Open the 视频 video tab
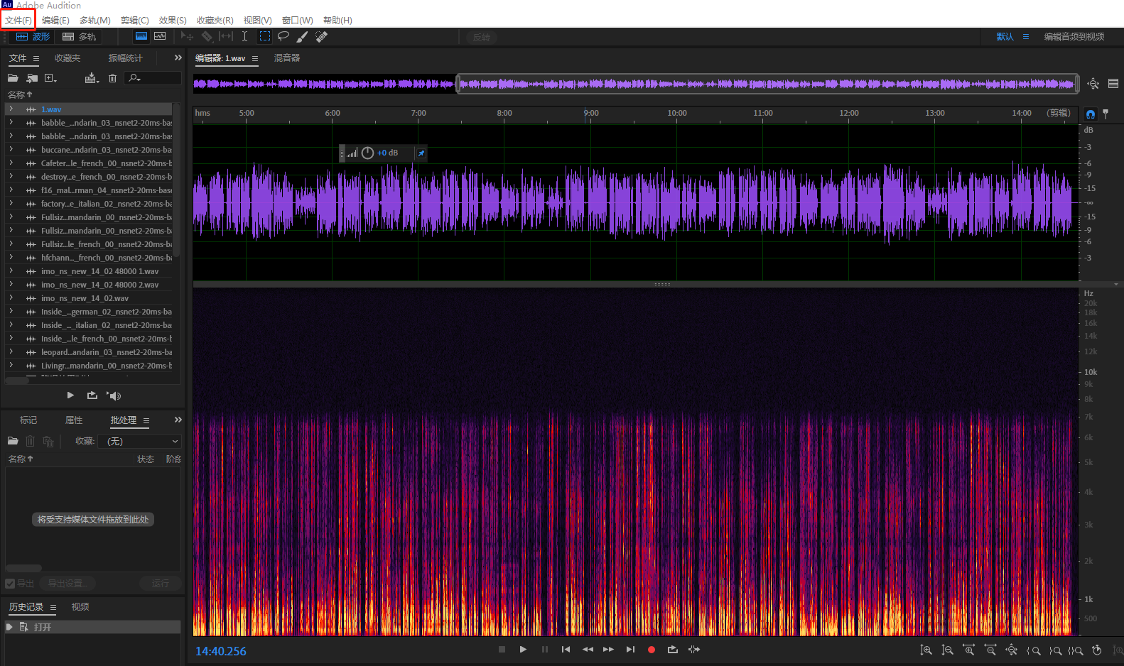The image size is (1124, 666). (x=80, y=607)
